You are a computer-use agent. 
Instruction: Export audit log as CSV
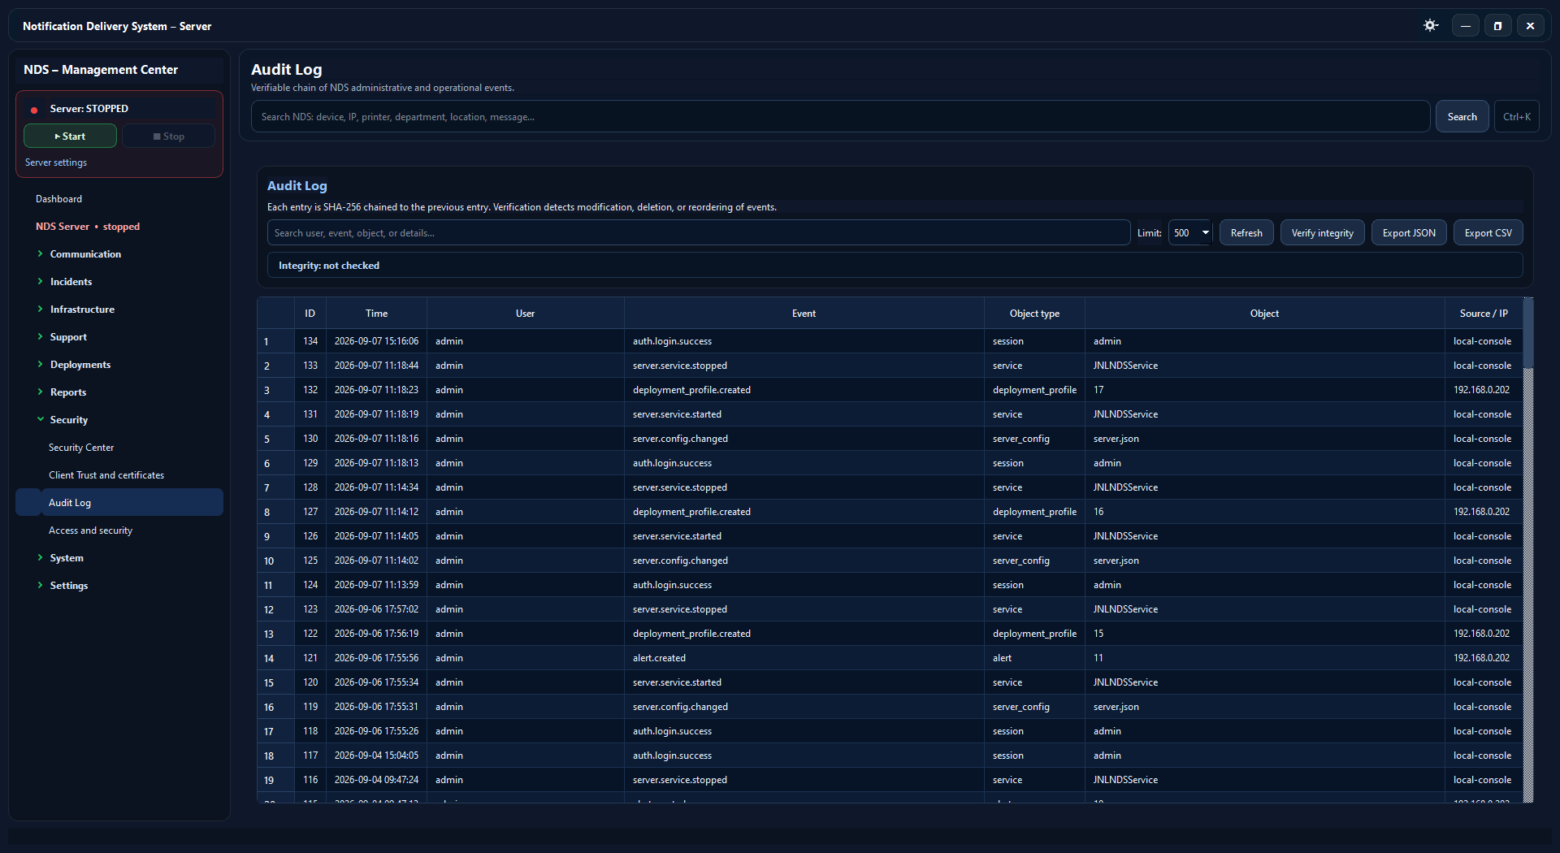(x=1488, y=233)
